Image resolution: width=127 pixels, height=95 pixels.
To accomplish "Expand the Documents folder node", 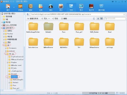I will (x=6, y=48).
